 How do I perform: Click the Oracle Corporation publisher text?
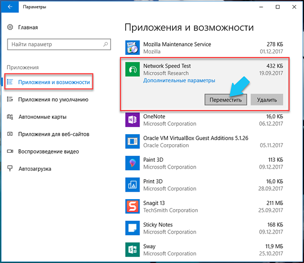pos(166,145)
